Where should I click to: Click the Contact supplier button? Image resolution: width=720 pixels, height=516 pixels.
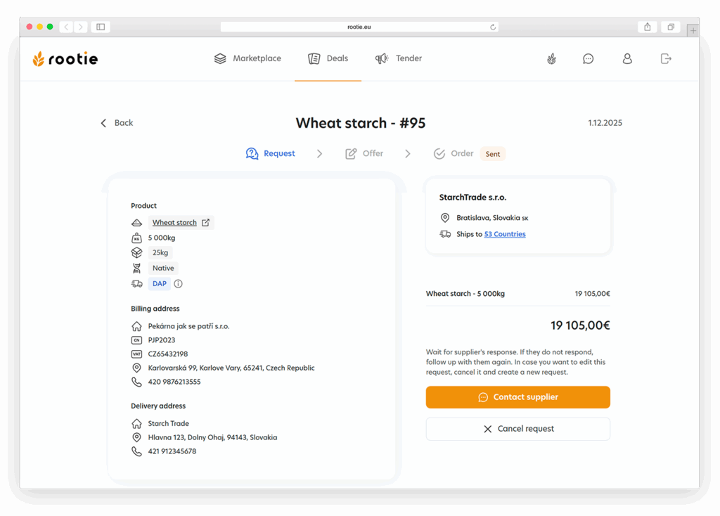pyautogui.click(x=517, y=397)
